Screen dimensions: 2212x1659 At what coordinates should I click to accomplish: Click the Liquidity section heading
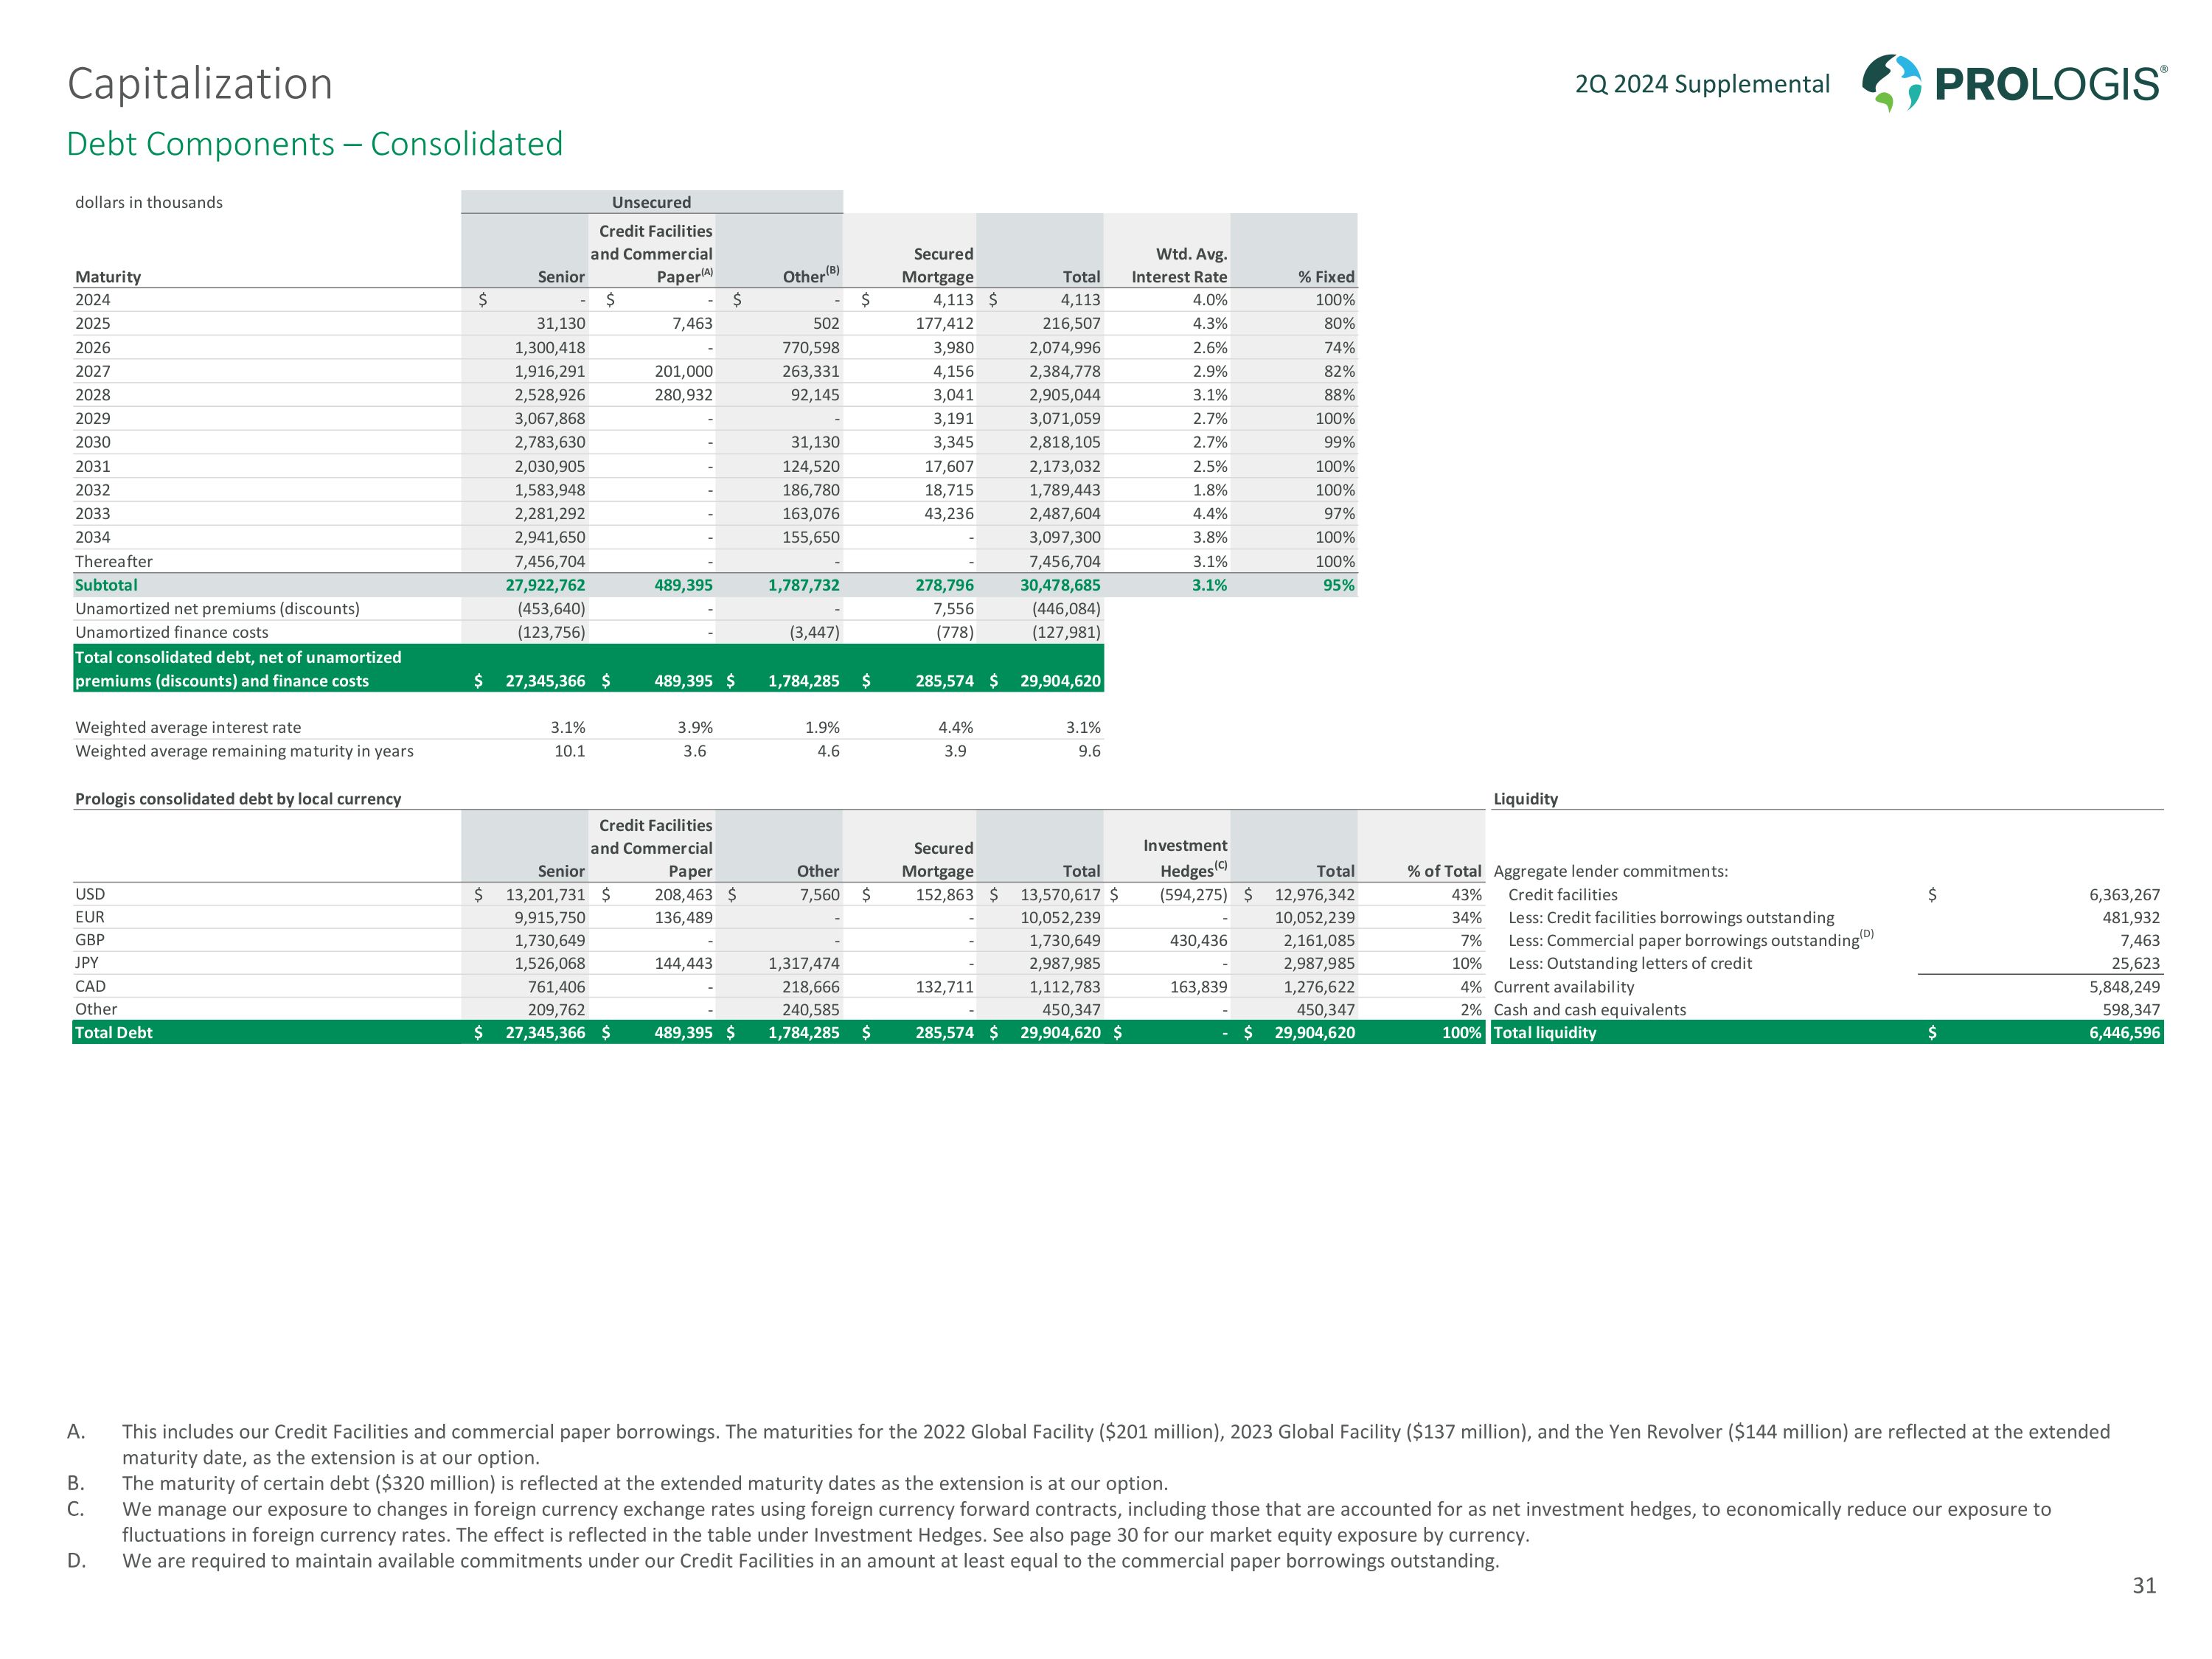pos(1525,798)
